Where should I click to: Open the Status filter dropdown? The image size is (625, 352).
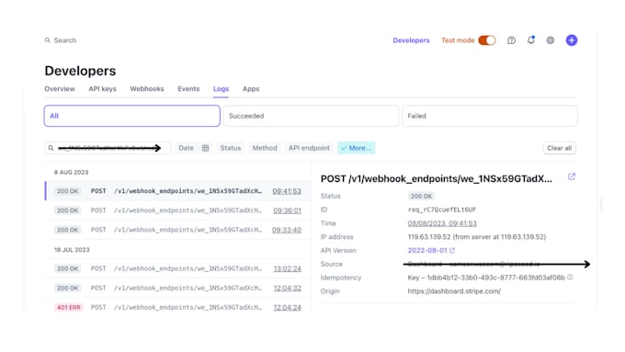231,148
